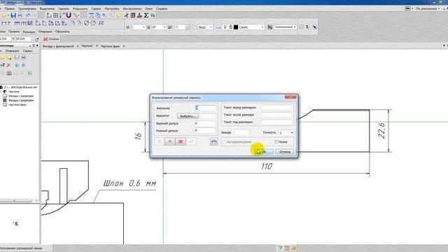Screen dimensions: 448x252
Task: Click the first blue diamond icon in side panel
Action: [x=17, y=65]
